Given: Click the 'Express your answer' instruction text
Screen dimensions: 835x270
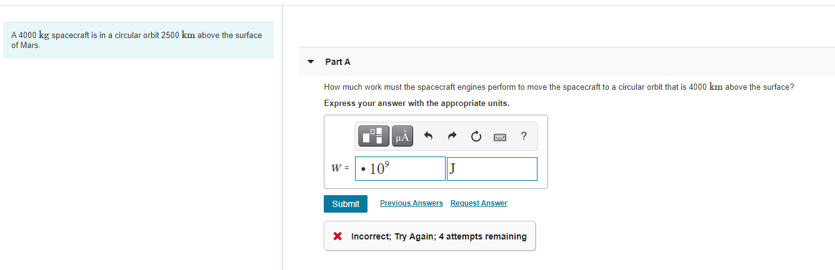Looking at the screenshot, I should coord(416,104).
